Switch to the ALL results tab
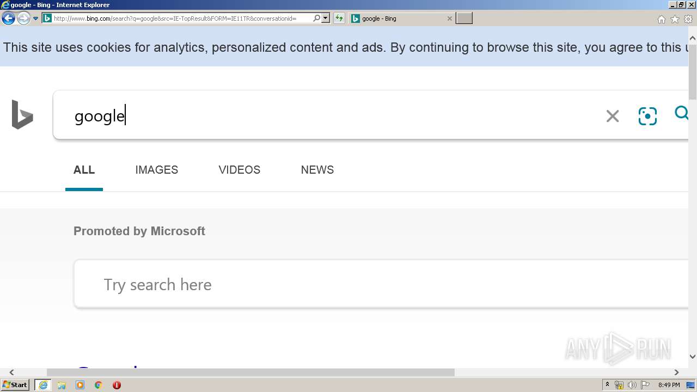The image size is (697, 392). click(84, 170)
